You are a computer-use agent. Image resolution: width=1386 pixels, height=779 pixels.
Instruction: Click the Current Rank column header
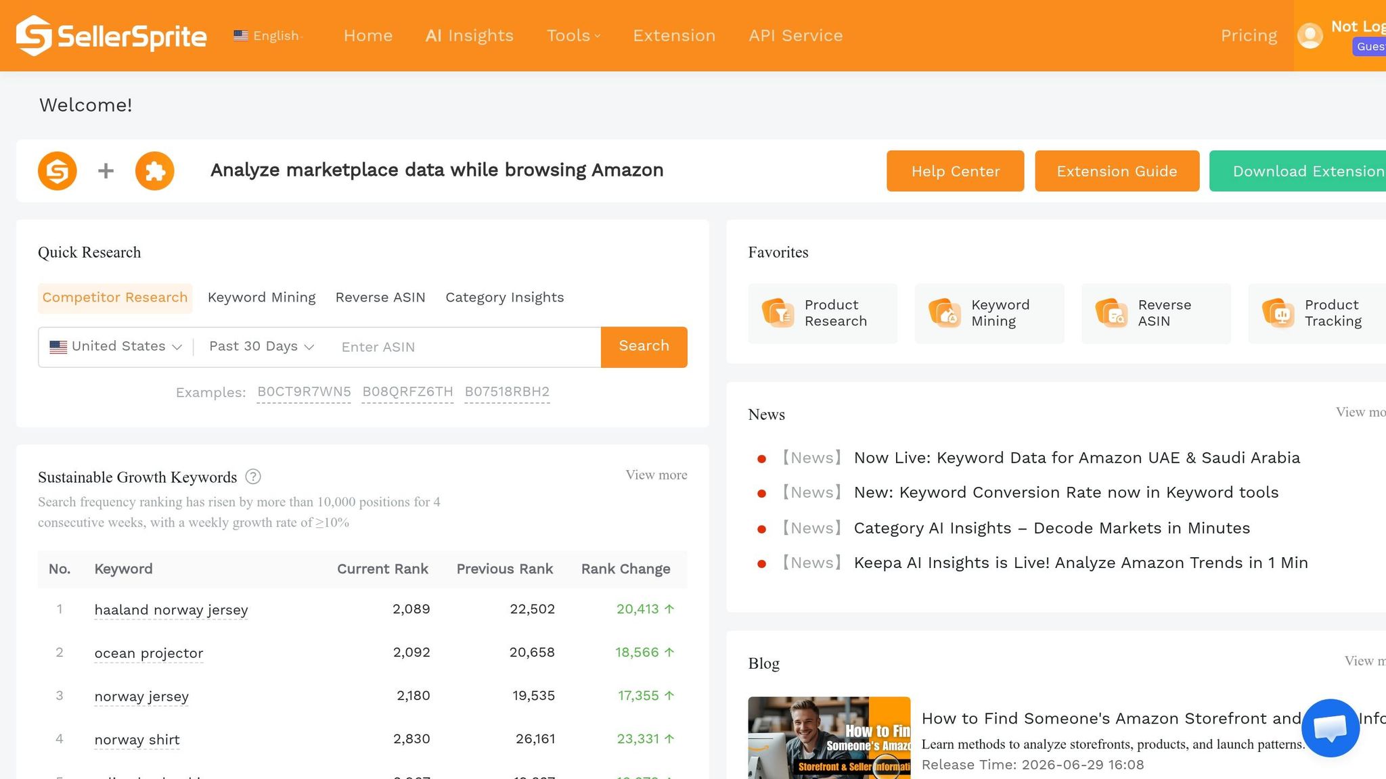[x=382, y=569]
